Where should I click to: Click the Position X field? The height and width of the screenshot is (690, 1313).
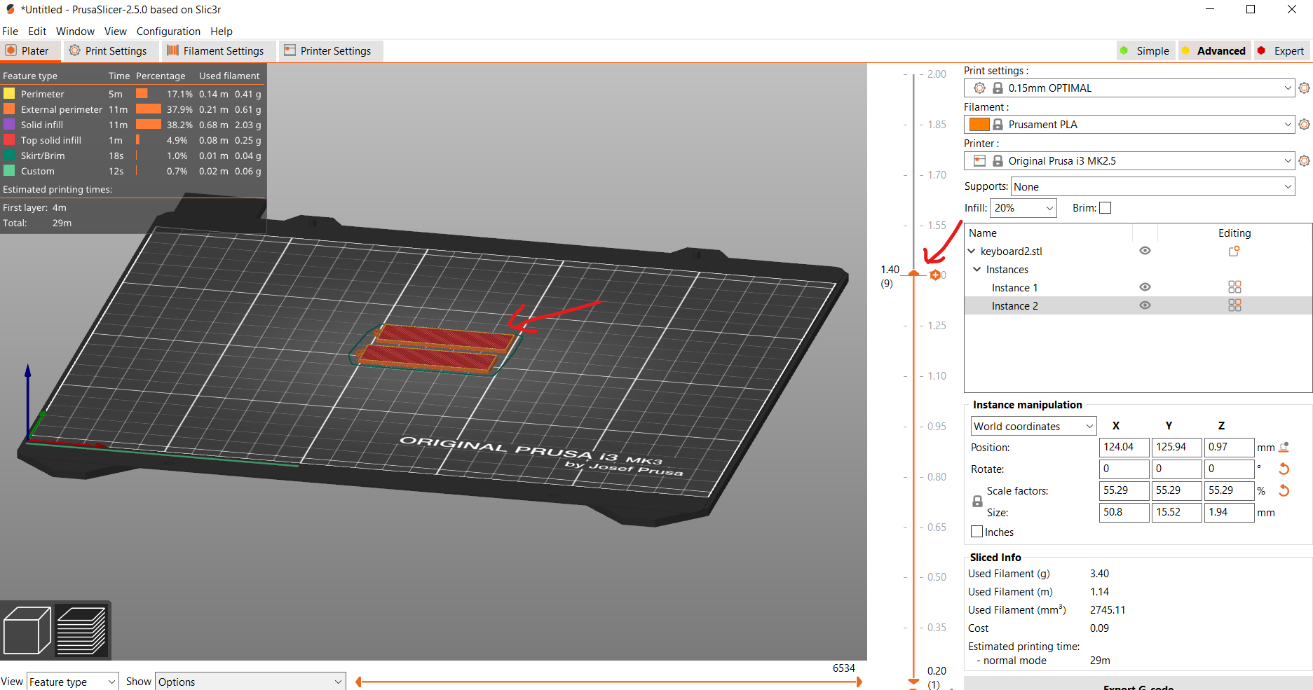click(1124, 447)
